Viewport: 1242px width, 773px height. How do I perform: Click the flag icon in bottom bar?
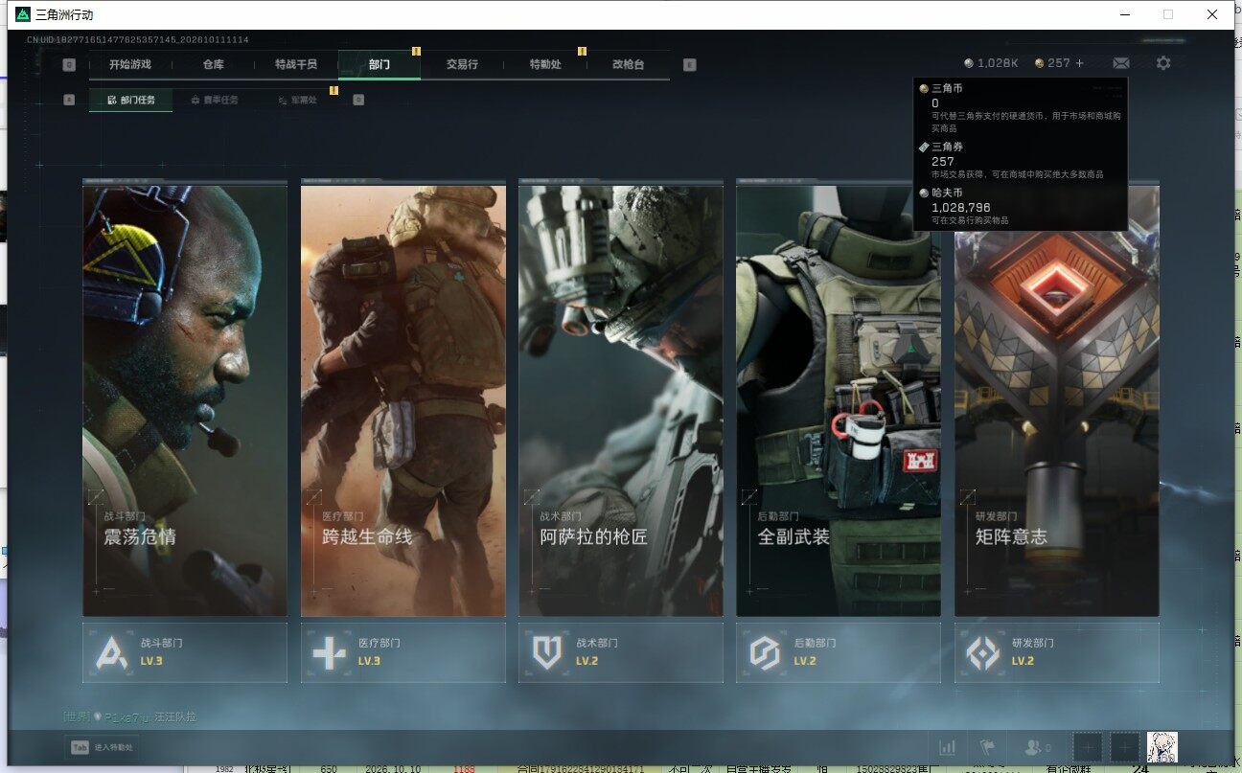pos(987,747)
